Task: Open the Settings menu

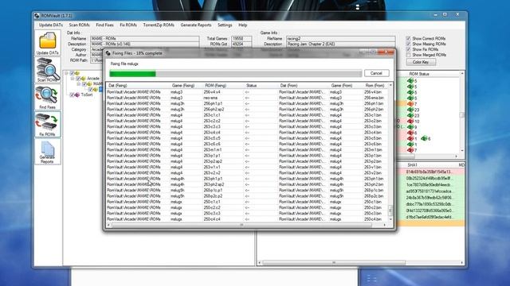Action: pos(225,25)
